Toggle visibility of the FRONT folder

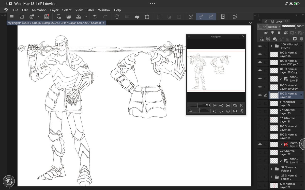(260, 46)
